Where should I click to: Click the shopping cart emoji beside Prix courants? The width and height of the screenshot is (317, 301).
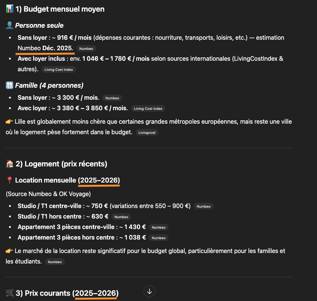tap(10, 293)
